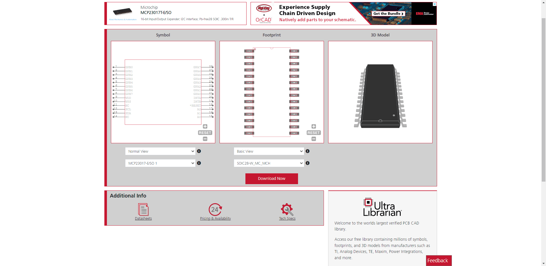The width and height of the screenshot is (546, 266).
Task: Click the Pricing & Availability clock icon
Action: [x=215, y=209]
